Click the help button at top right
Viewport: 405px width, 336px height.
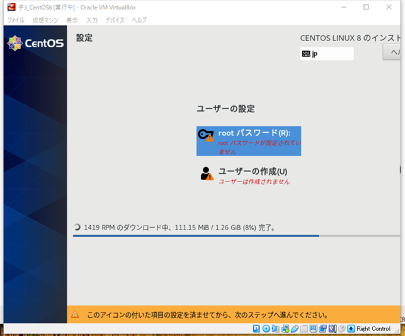[x=392, y=52]
